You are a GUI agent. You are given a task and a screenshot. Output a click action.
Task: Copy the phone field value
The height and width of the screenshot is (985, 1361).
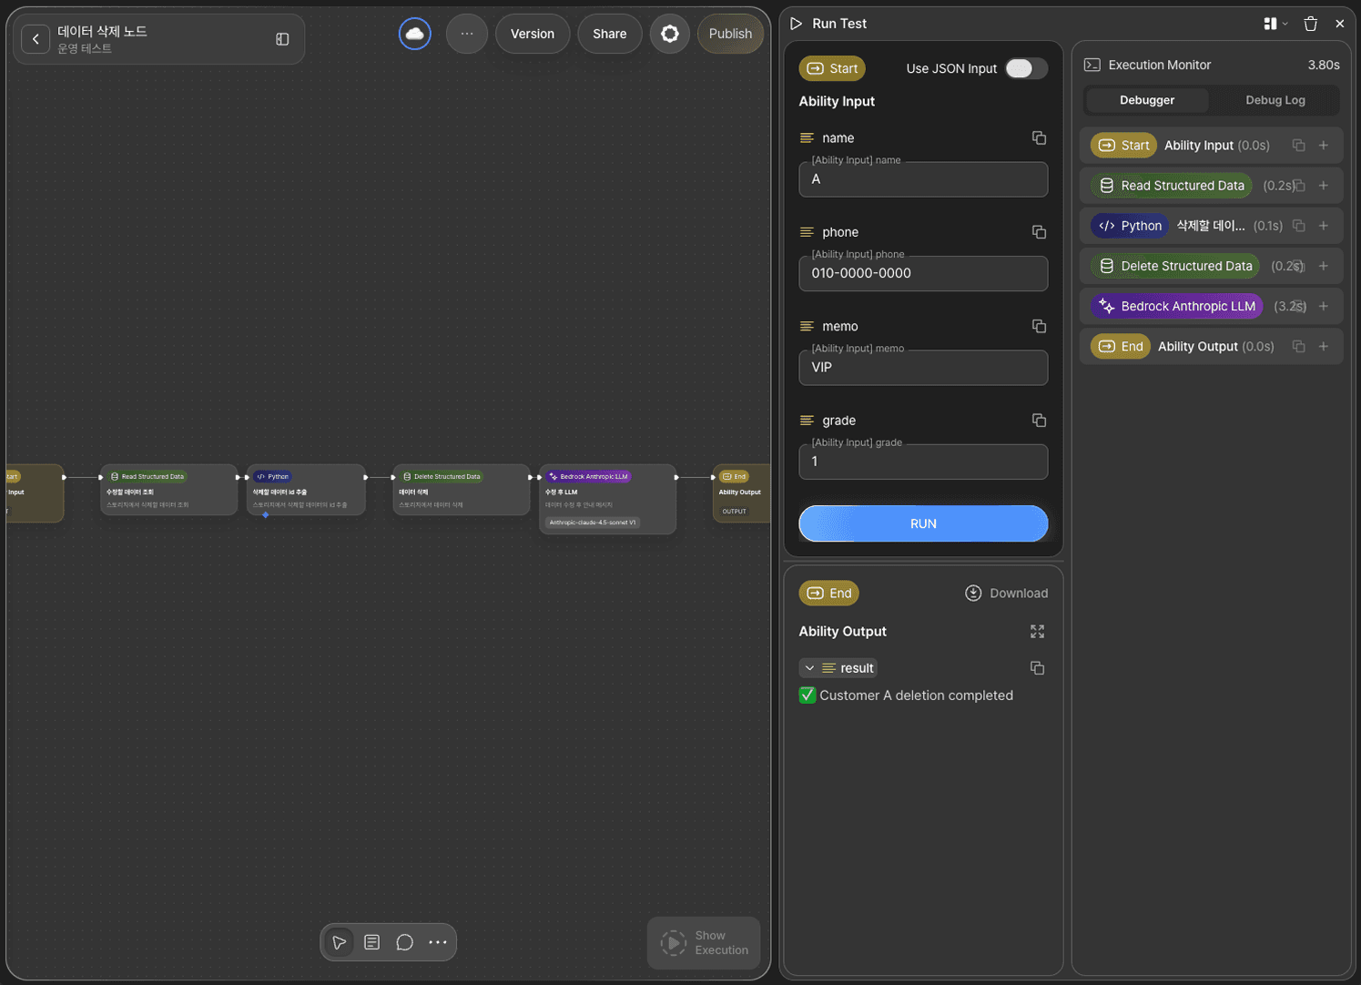pyautogui.click(x=1039, y=232)
